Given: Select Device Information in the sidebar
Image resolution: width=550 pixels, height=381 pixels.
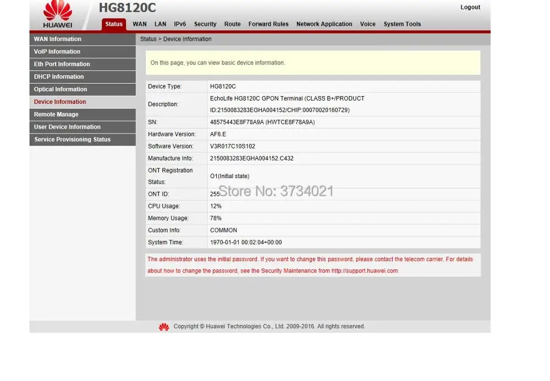Looking at the screenshot, I should 82,102.
